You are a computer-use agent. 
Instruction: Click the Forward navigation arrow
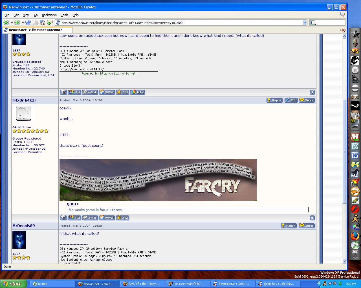17,22
